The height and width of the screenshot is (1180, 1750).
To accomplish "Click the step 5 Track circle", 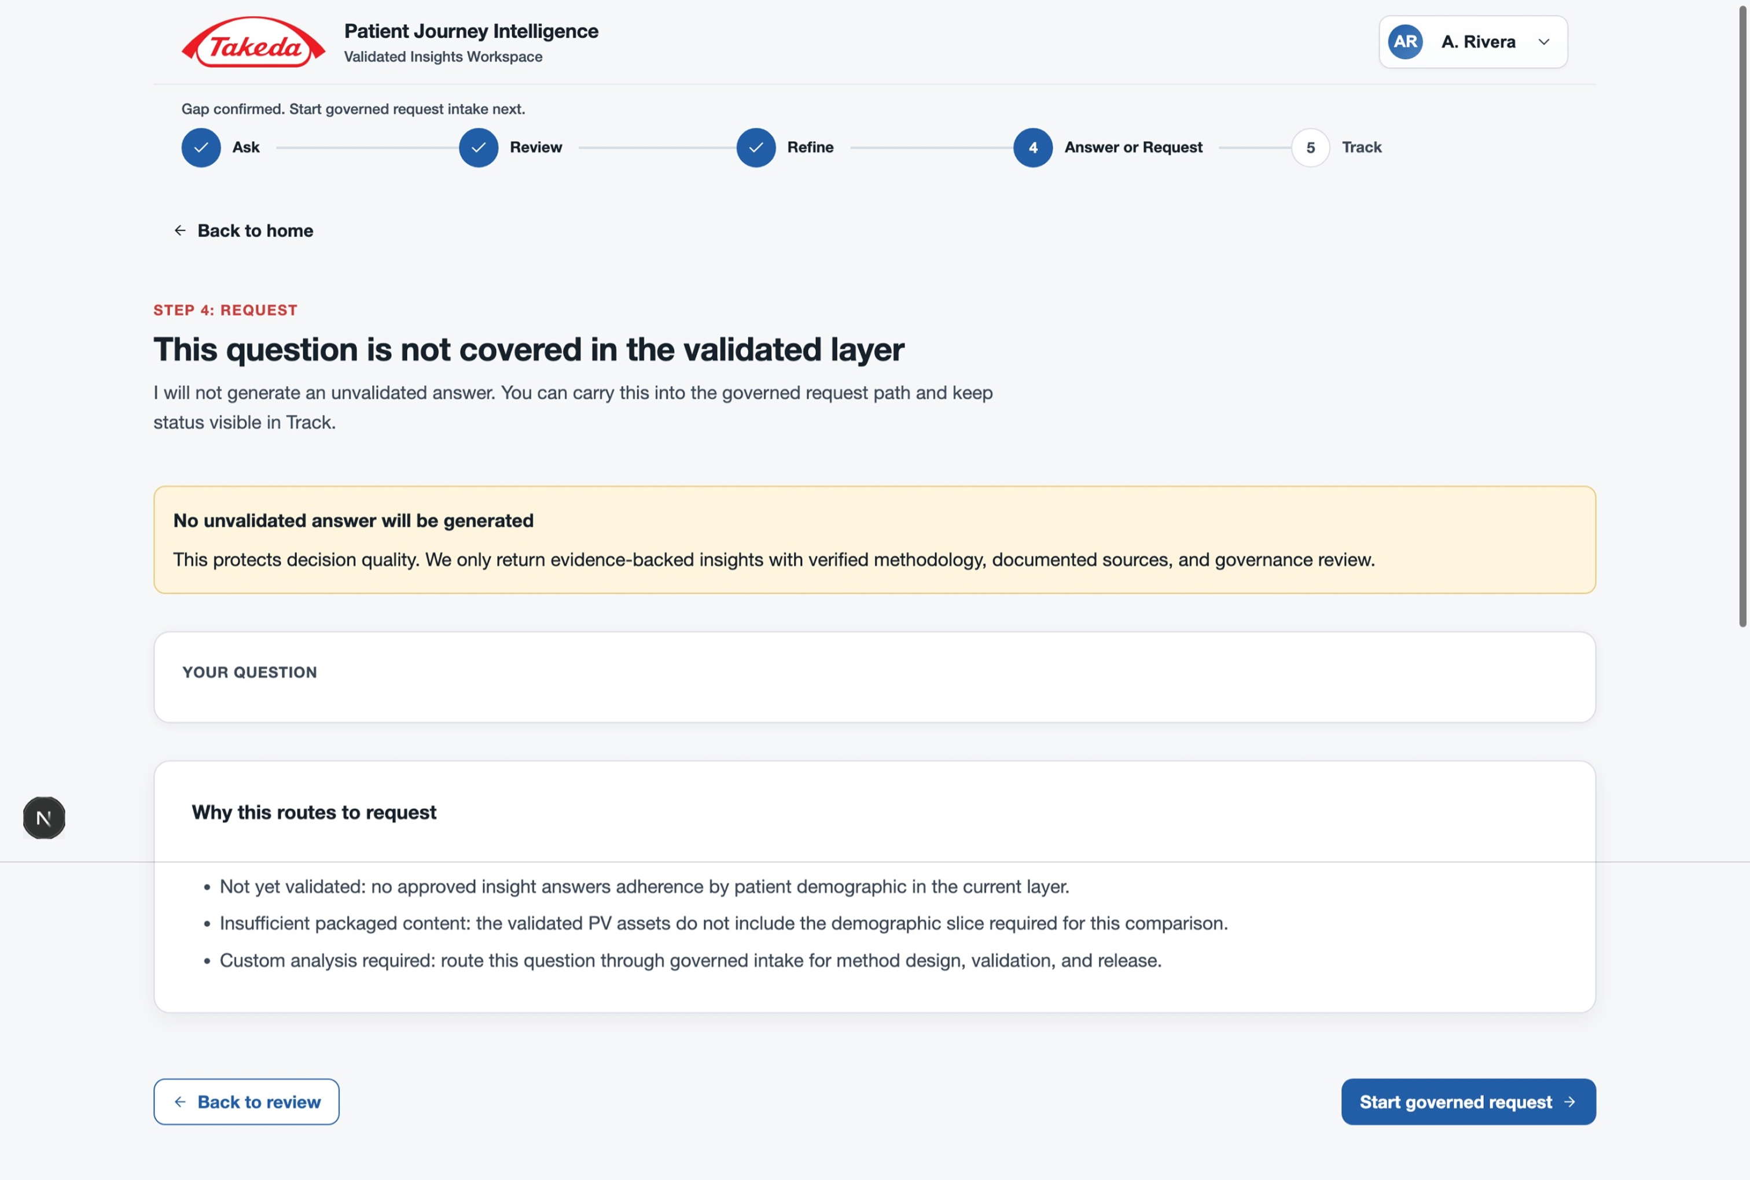I will click(1310, 147).
